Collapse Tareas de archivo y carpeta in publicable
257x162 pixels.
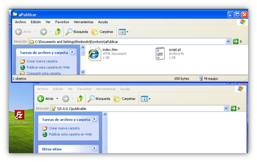coord(95,119)
